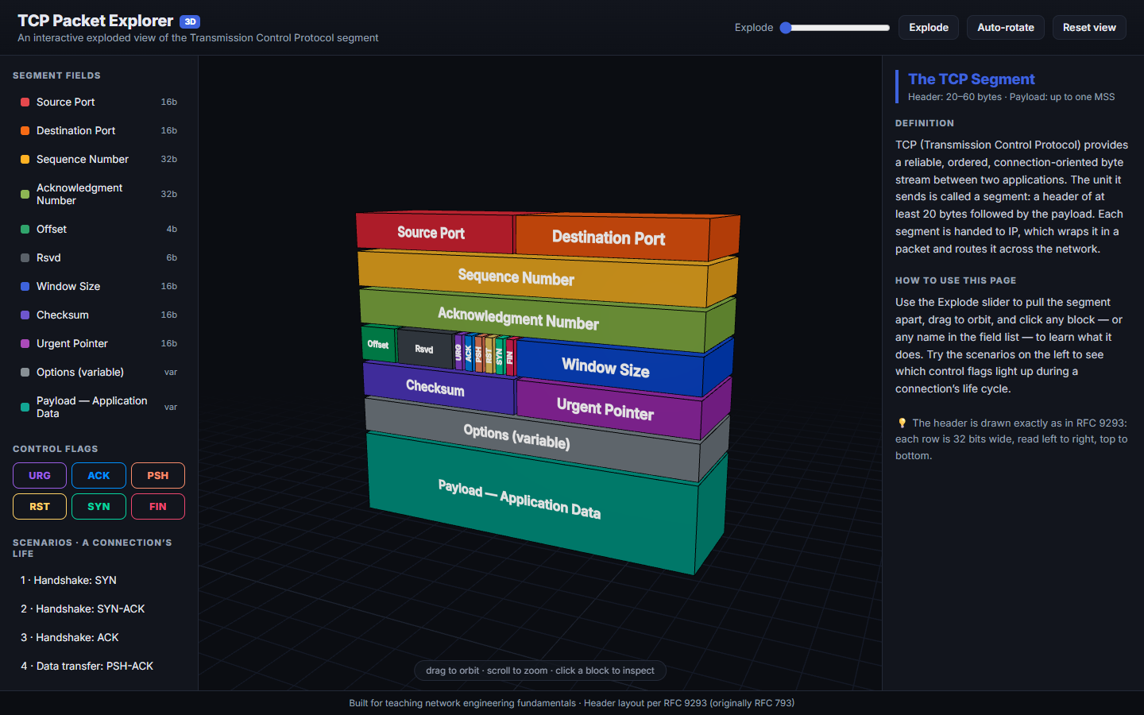Image resolution: width=1144 pixels, height=715 pixels.
Task: Select Sequence Number in the segment fields
Action: tap(99, 159)
